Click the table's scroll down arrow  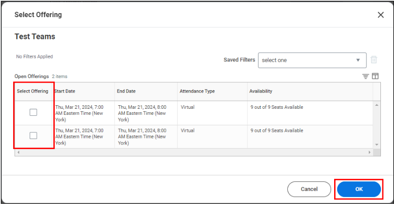pyautogui.click(x=376, y=145)
